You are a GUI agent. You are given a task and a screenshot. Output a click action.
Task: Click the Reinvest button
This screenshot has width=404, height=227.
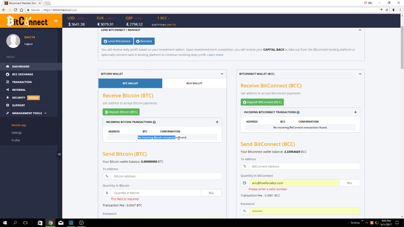point(144,41)
